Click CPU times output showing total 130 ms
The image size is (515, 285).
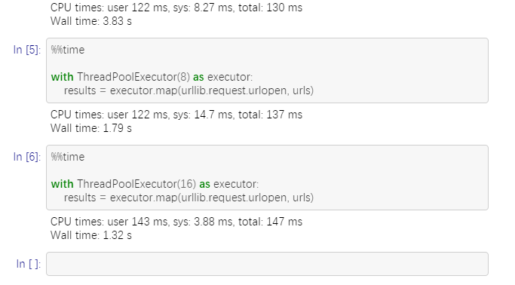click(176, 8)
